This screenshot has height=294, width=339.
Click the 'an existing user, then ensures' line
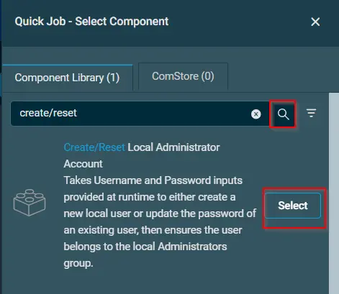pos(153,230)
